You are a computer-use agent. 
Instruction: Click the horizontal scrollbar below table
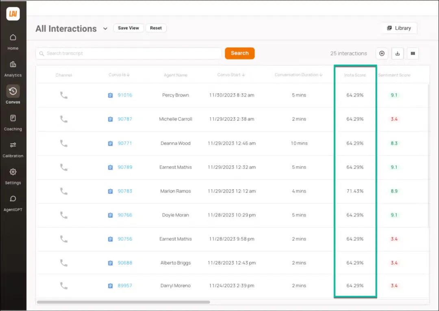pyautogui.click(x=124, y=302)
